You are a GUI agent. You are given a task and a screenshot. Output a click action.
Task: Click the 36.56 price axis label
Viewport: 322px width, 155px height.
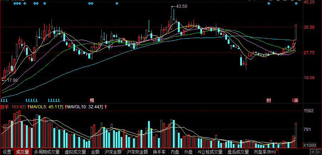tap(309, 27)
